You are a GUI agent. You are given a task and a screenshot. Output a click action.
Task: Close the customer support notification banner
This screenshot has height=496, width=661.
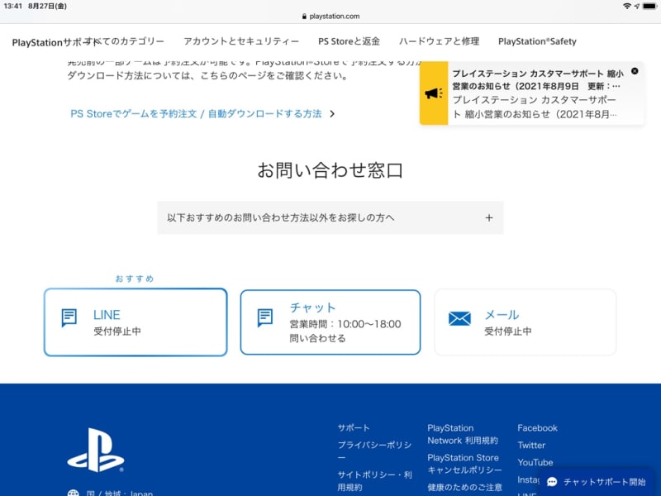(x=635, y=71)
